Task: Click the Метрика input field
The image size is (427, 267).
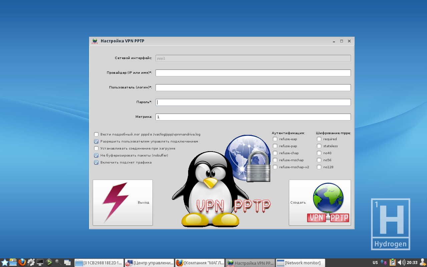Action: [253, 117]
